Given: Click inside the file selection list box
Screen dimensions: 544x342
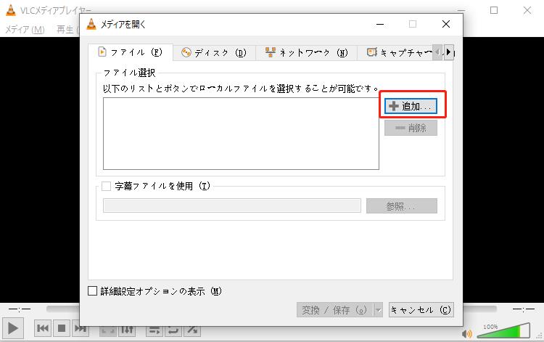Looking at the screenshot, I should (241, 134).
